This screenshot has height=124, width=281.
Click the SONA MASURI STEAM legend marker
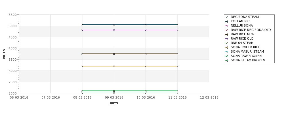pos(227,52)
